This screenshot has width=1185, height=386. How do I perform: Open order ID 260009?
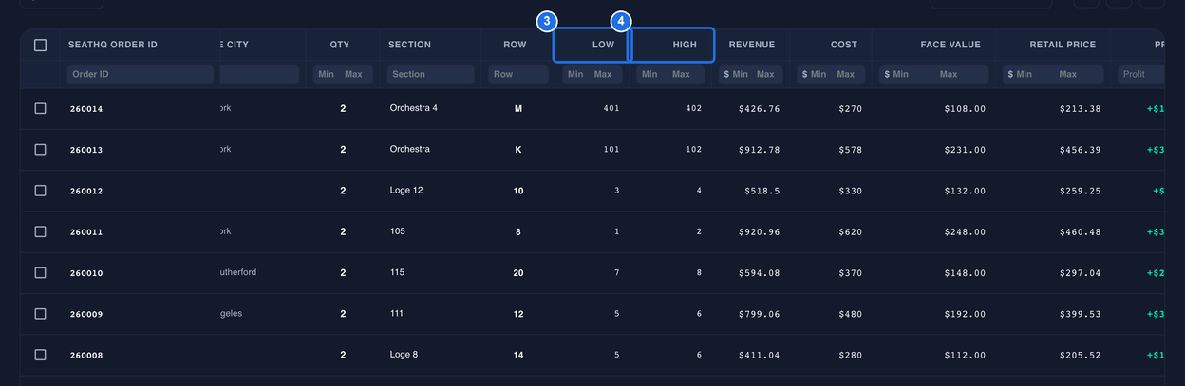86,315
